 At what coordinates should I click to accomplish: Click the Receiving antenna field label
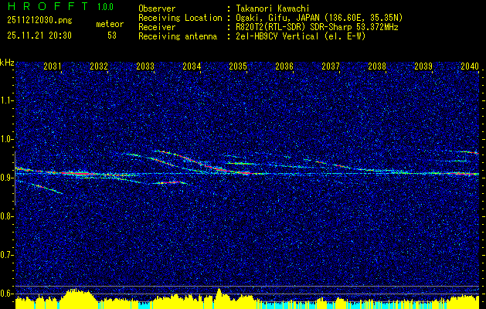(x=178, y=36)
